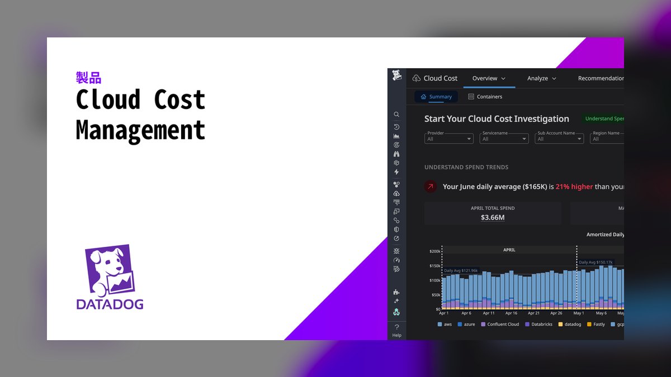Open the Sub Account Name dropdown
The image size is (671, 377).
click(559, 138)
